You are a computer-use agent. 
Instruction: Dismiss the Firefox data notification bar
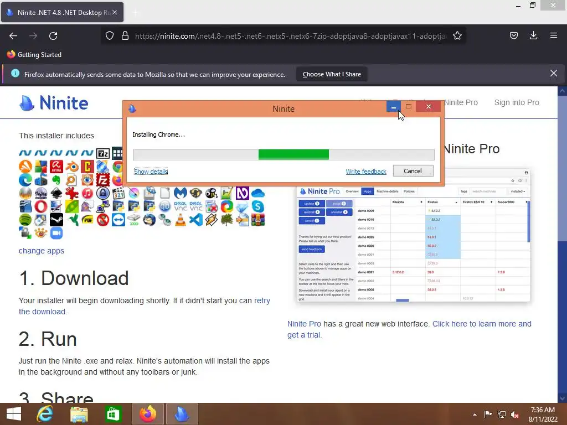[554, 74]
